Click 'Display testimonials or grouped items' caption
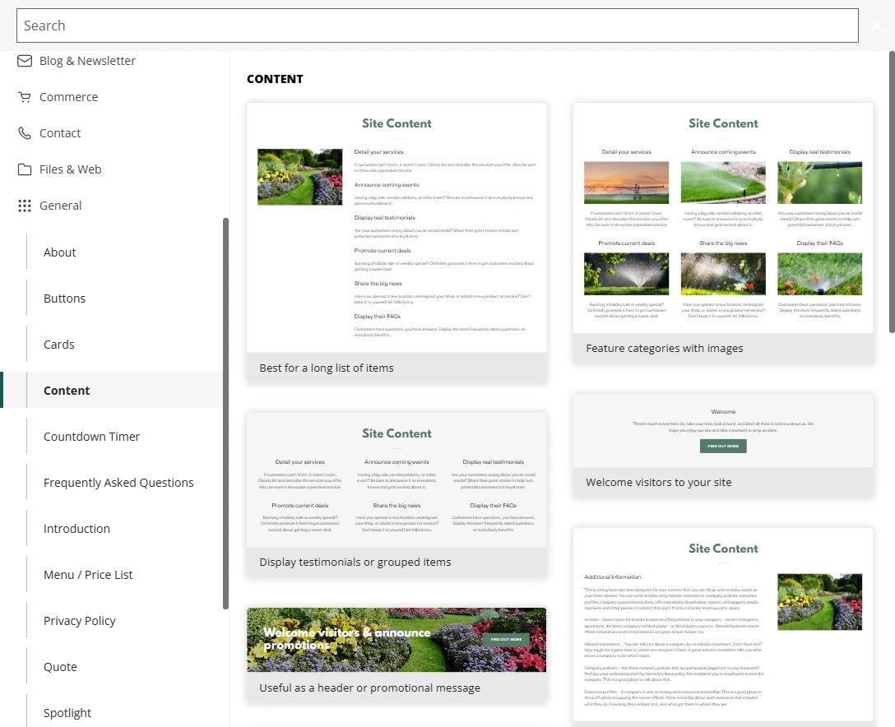Viewport: 895px width, 727px height. [355, 562]
